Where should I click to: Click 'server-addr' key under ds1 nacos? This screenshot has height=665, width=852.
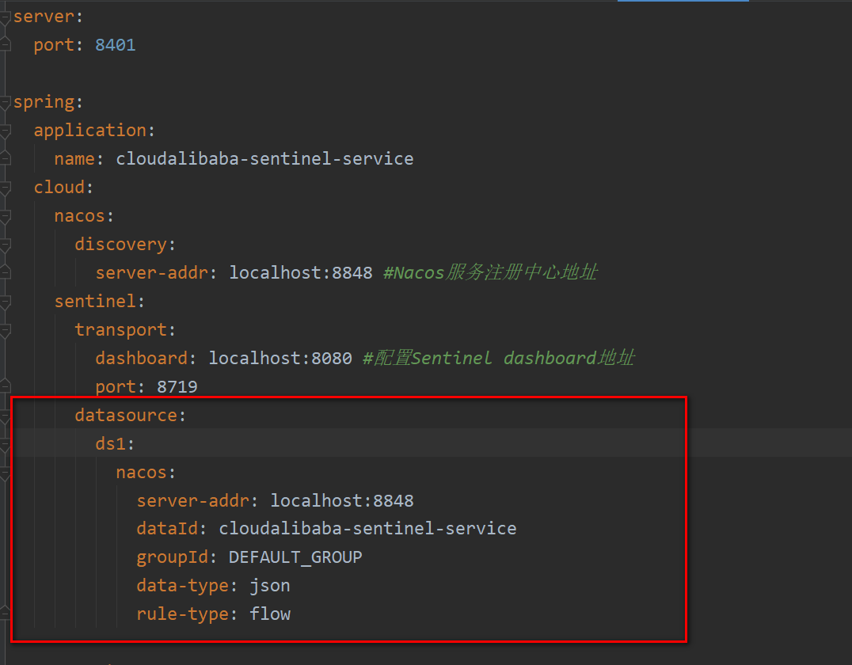pyautogui.click(x=193, y=501)
